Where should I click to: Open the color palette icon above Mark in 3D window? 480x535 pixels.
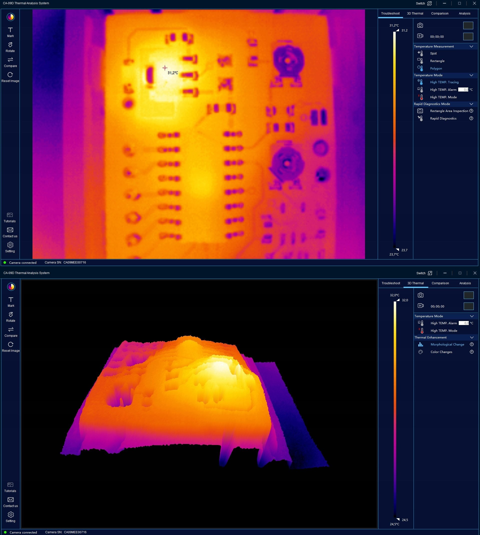[11, 286]
